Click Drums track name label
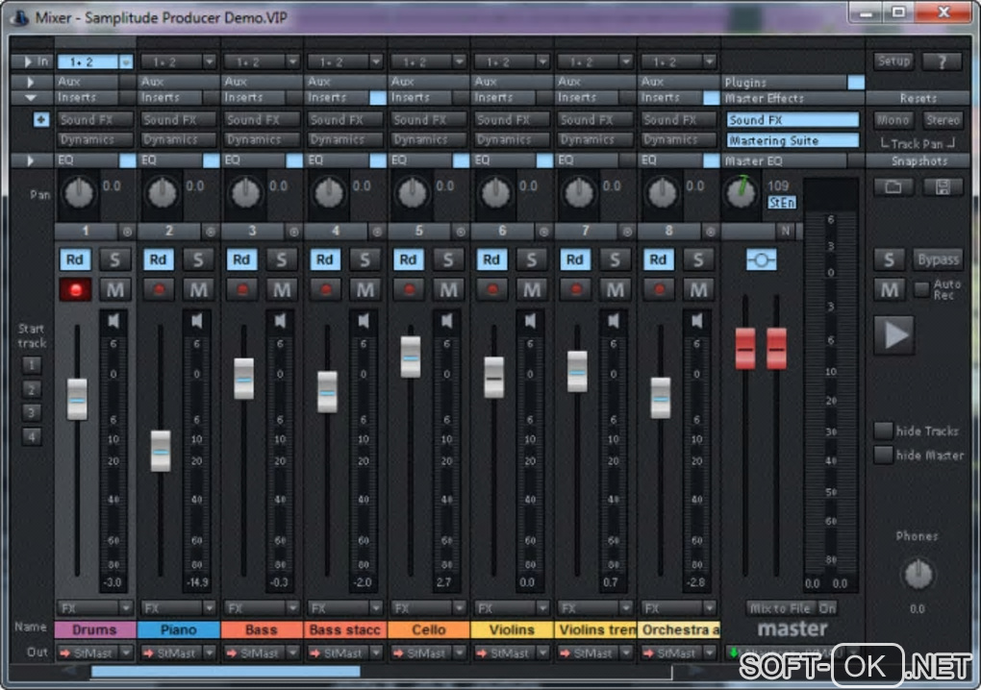Viewport: 981px width, 690px height. pos(94,629)
